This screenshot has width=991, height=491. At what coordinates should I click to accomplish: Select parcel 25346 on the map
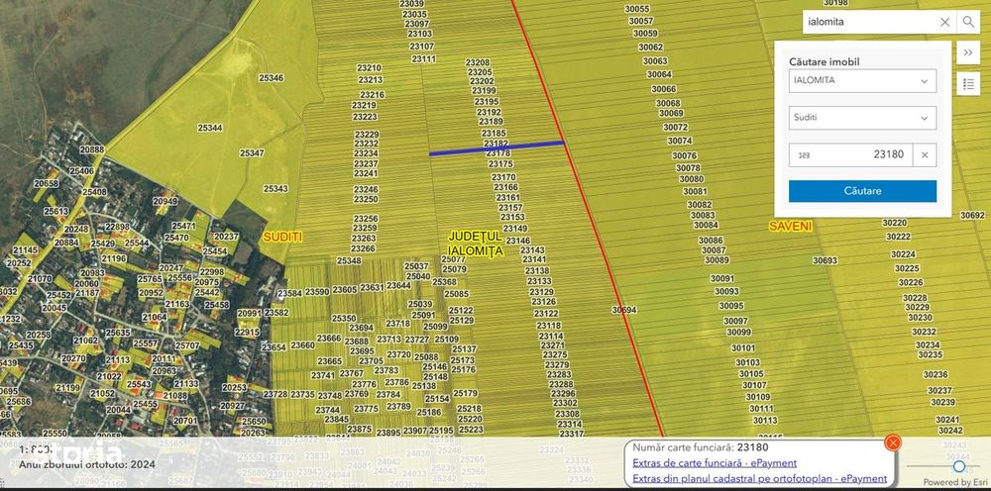point(272,78)
